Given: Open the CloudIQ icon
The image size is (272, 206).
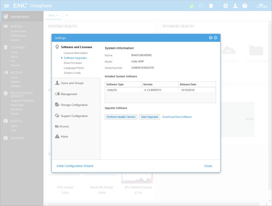Looking at the screenshot, I should [262, 6].
